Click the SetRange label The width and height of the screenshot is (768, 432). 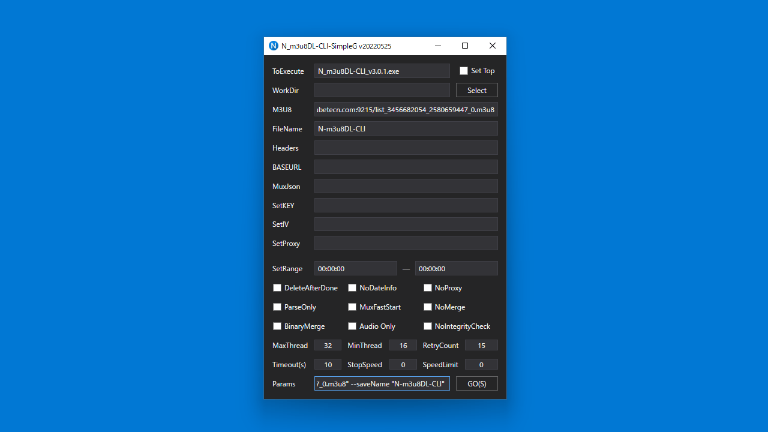pos(287,269)
